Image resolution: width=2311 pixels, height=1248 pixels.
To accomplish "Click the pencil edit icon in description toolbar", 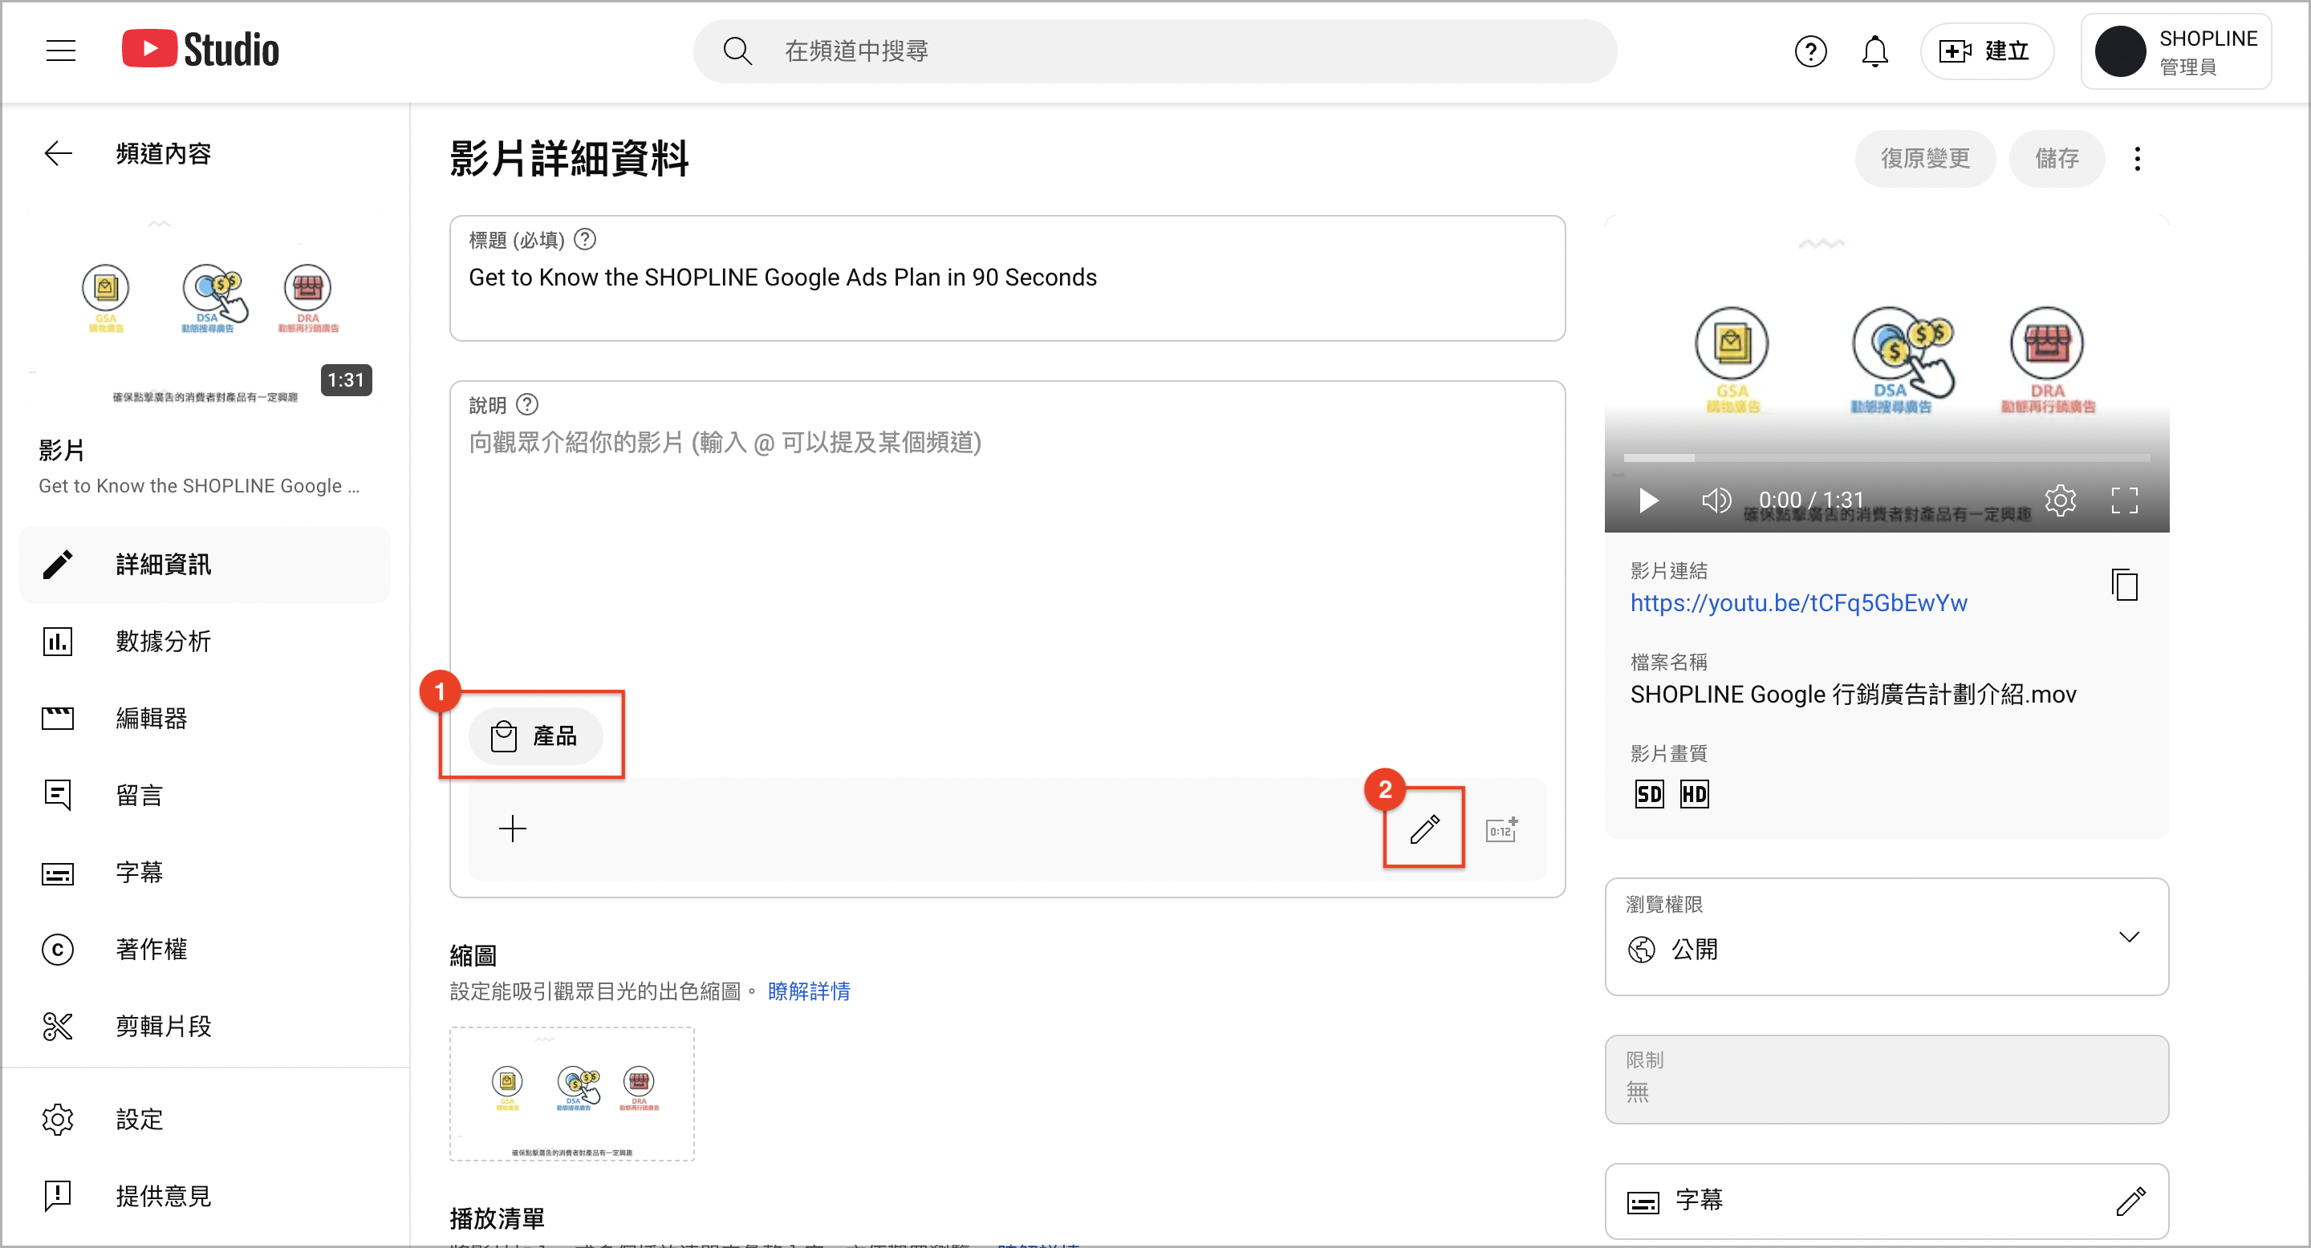I will click(1424, 829).
